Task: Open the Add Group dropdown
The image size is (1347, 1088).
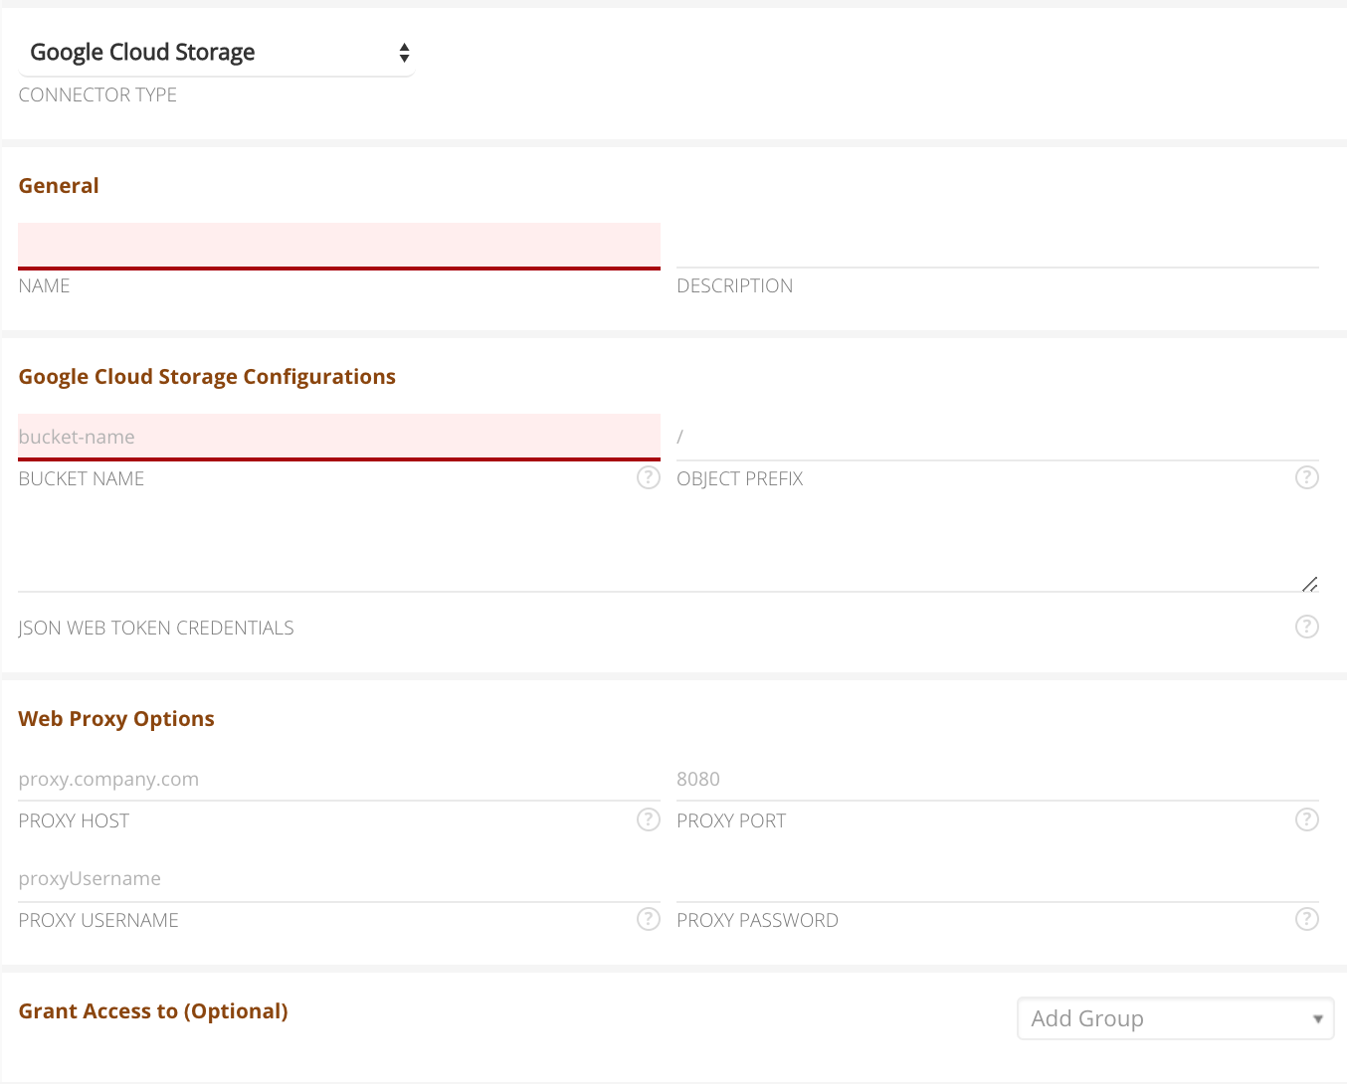Action: [1175, 1018]
